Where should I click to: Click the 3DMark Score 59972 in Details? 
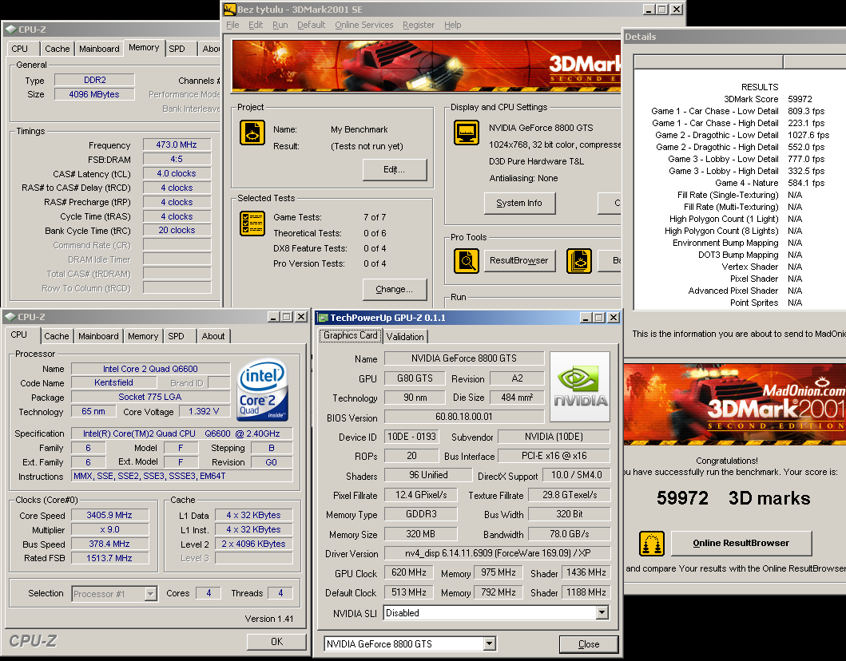click(x=800, y=99)
